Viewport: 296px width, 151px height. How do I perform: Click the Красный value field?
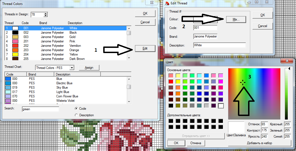[x=287, y=124]
